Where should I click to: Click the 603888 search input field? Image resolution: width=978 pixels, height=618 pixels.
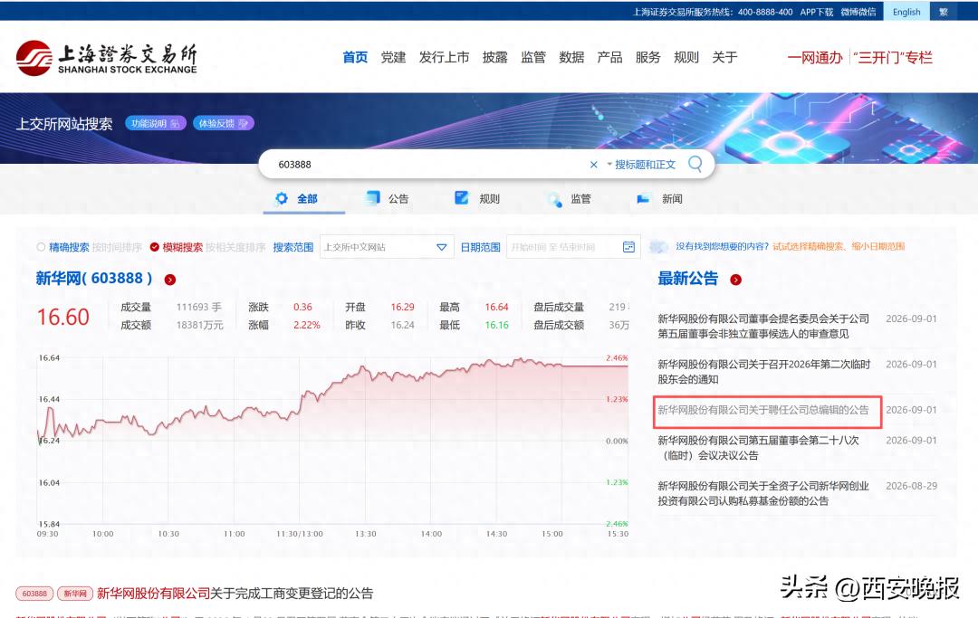point(430,165)
